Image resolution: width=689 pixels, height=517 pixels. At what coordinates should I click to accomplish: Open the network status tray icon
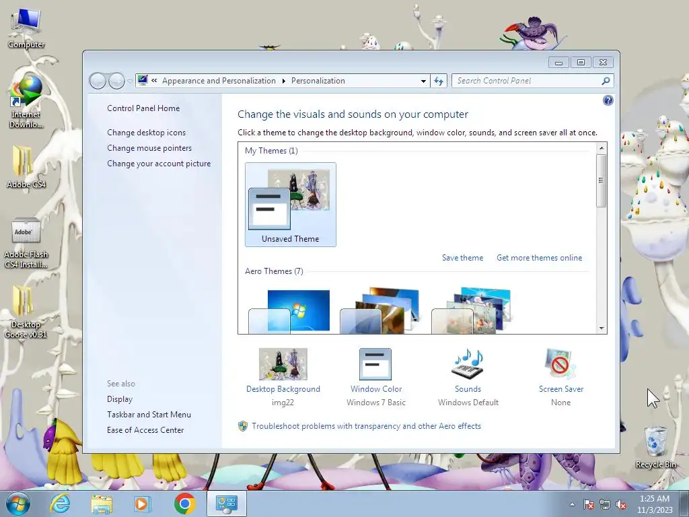pos(605,504)
